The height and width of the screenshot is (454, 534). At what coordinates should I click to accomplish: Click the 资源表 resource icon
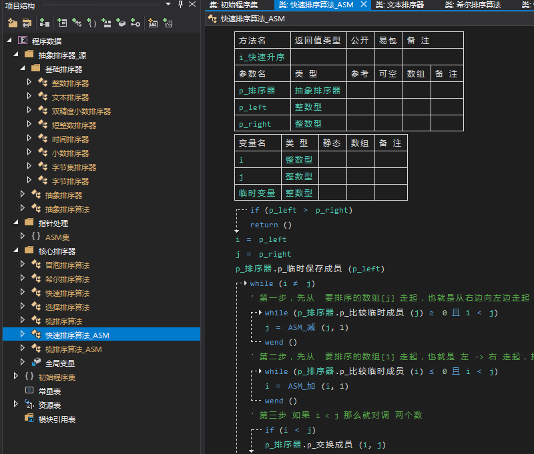[x=29, y=405]
